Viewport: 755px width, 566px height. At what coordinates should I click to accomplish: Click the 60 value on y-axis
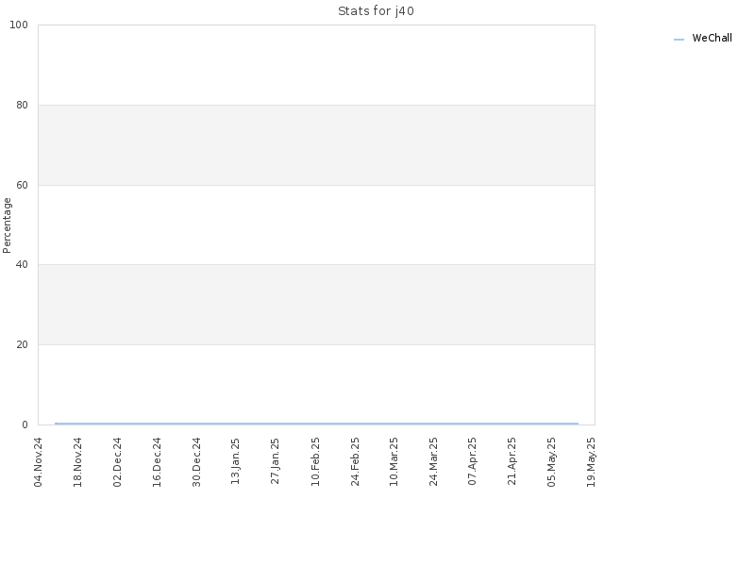pos(22,185)
